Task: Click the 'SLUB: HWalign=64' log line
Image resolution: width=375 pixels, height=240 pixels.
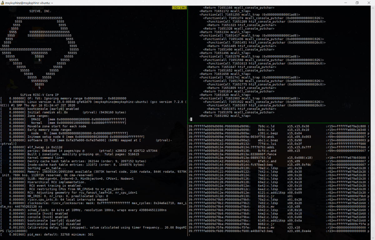Action: pos(67,179)
